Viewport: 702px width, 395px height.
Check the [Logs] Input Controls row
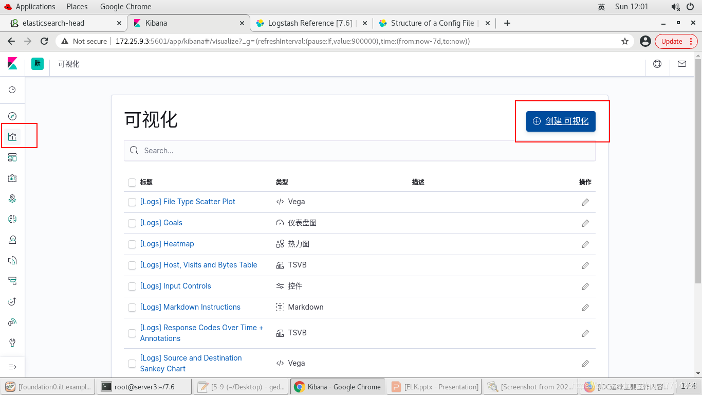[132, 286]
